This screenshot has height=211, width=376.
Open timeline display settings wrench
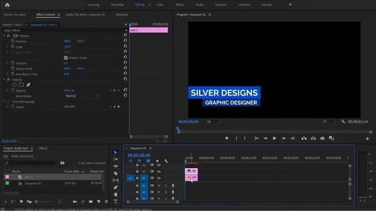(x=166, y=161)
